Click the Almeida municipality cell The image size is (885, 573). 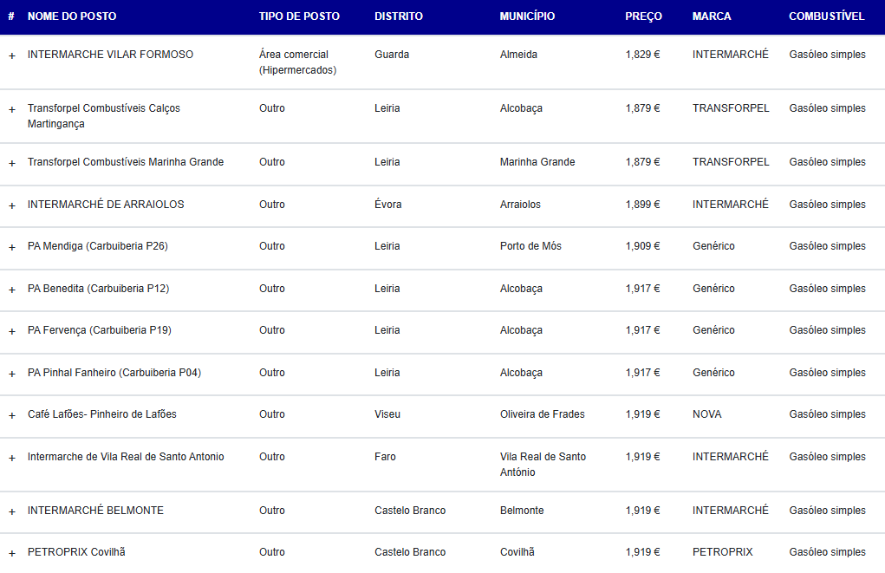point(518,55)
